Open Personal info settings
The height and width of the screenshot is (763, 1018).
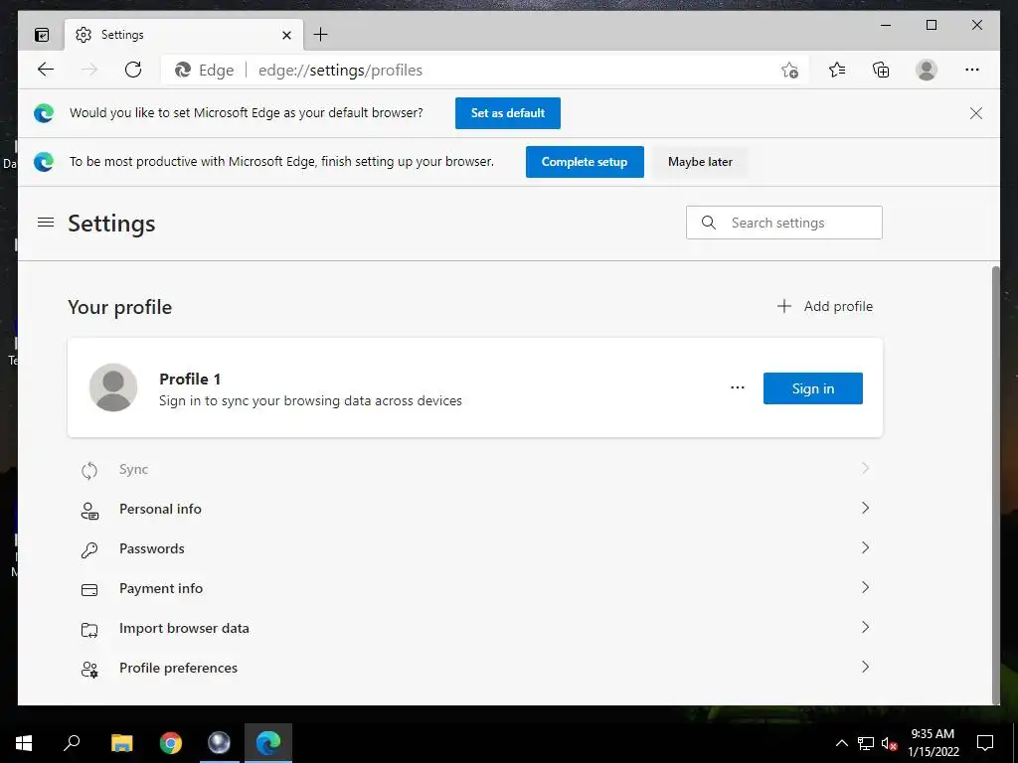pos(474,510)
